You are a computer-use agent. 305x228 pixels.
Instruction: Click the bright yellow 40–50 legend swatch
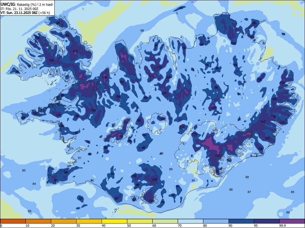pyautogui.click(x=114, y=221)
